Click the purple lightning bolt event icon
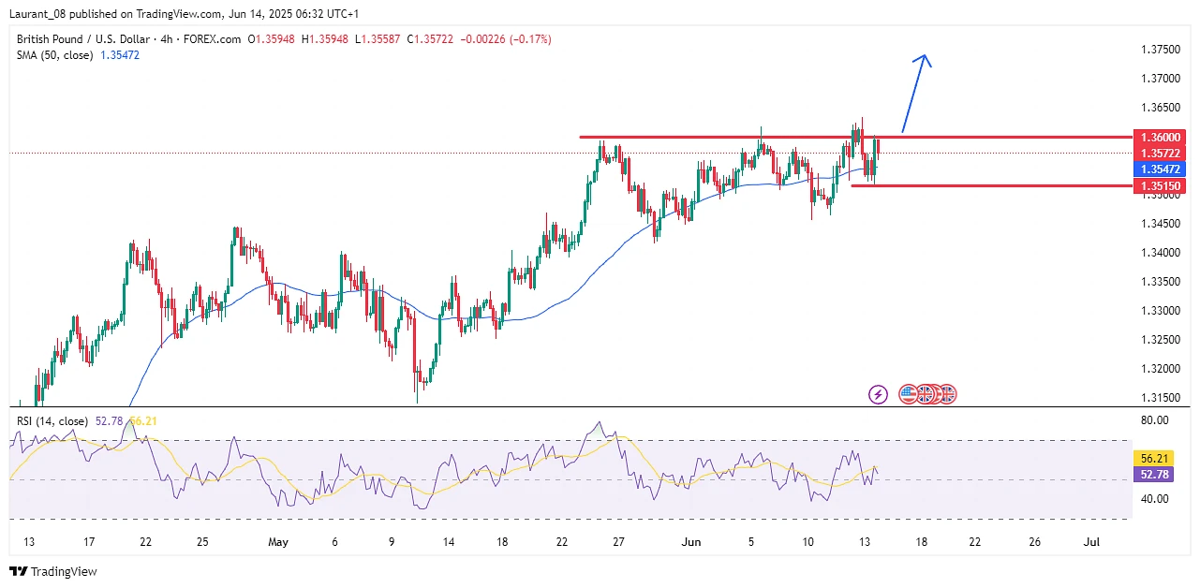The width and height of the screenshot is (1200, 588). (878, 394)
